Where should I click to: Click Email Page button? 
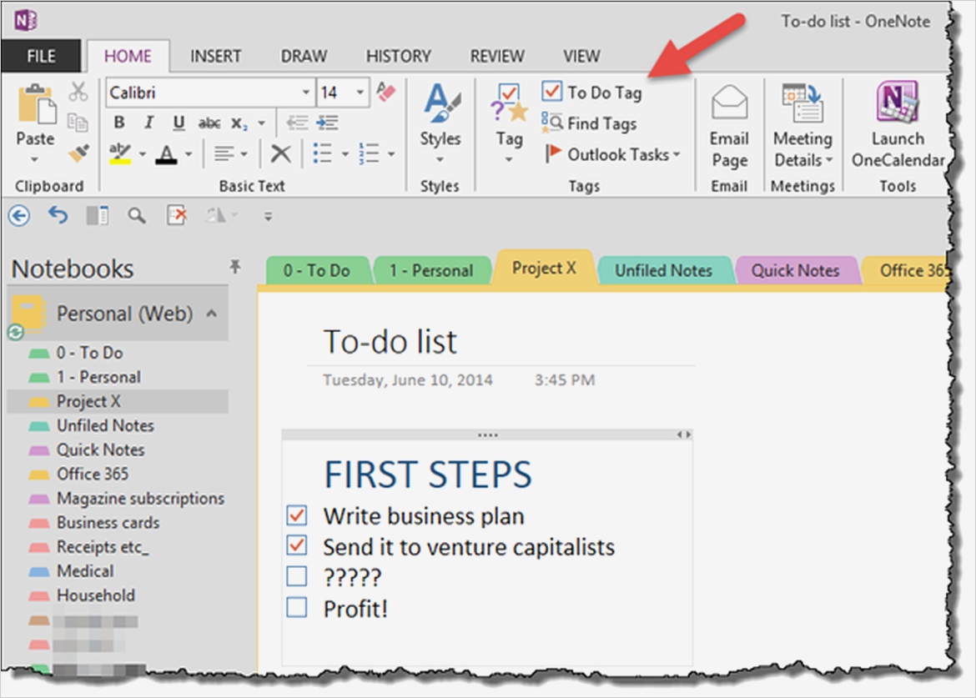(x=729, y=126)
